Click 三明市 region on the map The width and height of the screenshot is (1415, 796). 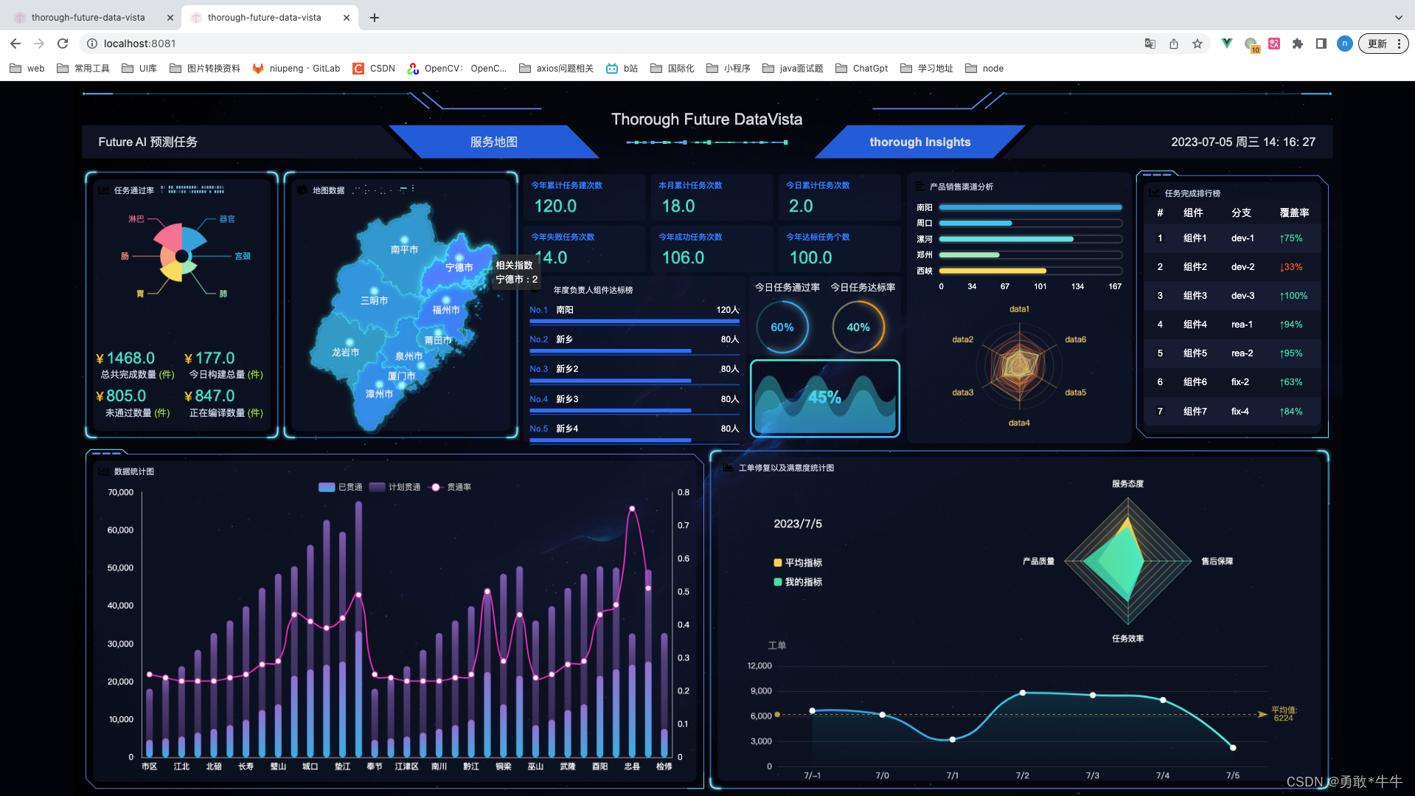[374, 300]
